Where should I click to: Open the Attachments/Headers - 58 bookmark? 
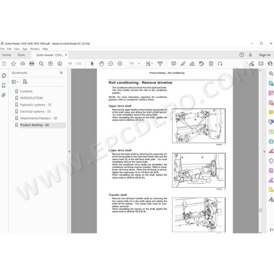click(x=38, y=118)
